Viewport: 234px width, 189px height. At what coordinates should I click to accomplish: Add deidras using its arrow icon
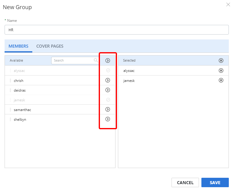[108, 90]
